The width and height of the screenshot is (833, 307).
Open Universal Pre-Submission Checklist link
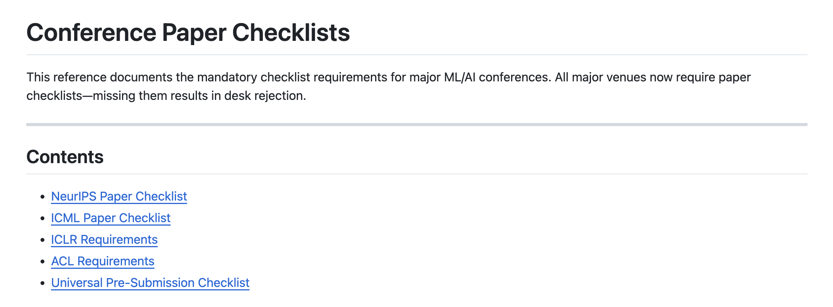pyautogui.click(x=150, y=283)
